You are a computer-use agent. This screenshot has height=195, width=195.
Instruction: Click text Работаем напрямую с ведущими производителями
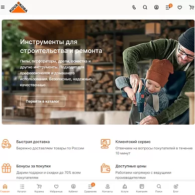click(x=143, y=175)
